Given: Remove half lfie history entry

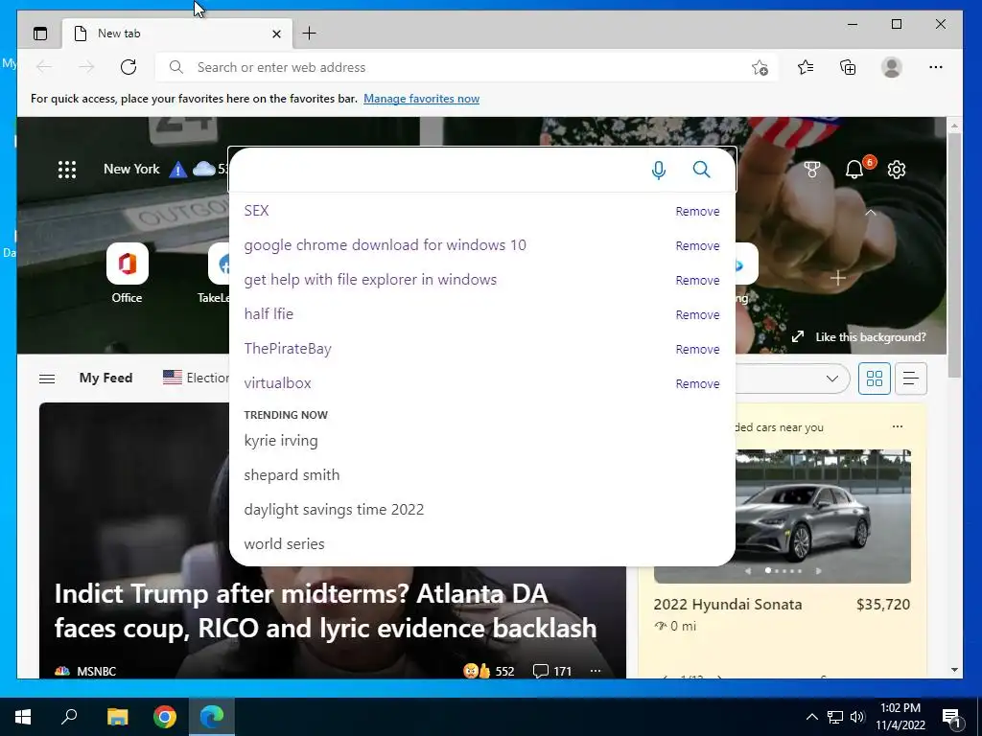Looking at the screenshot, I should click(x=697, y=314).
